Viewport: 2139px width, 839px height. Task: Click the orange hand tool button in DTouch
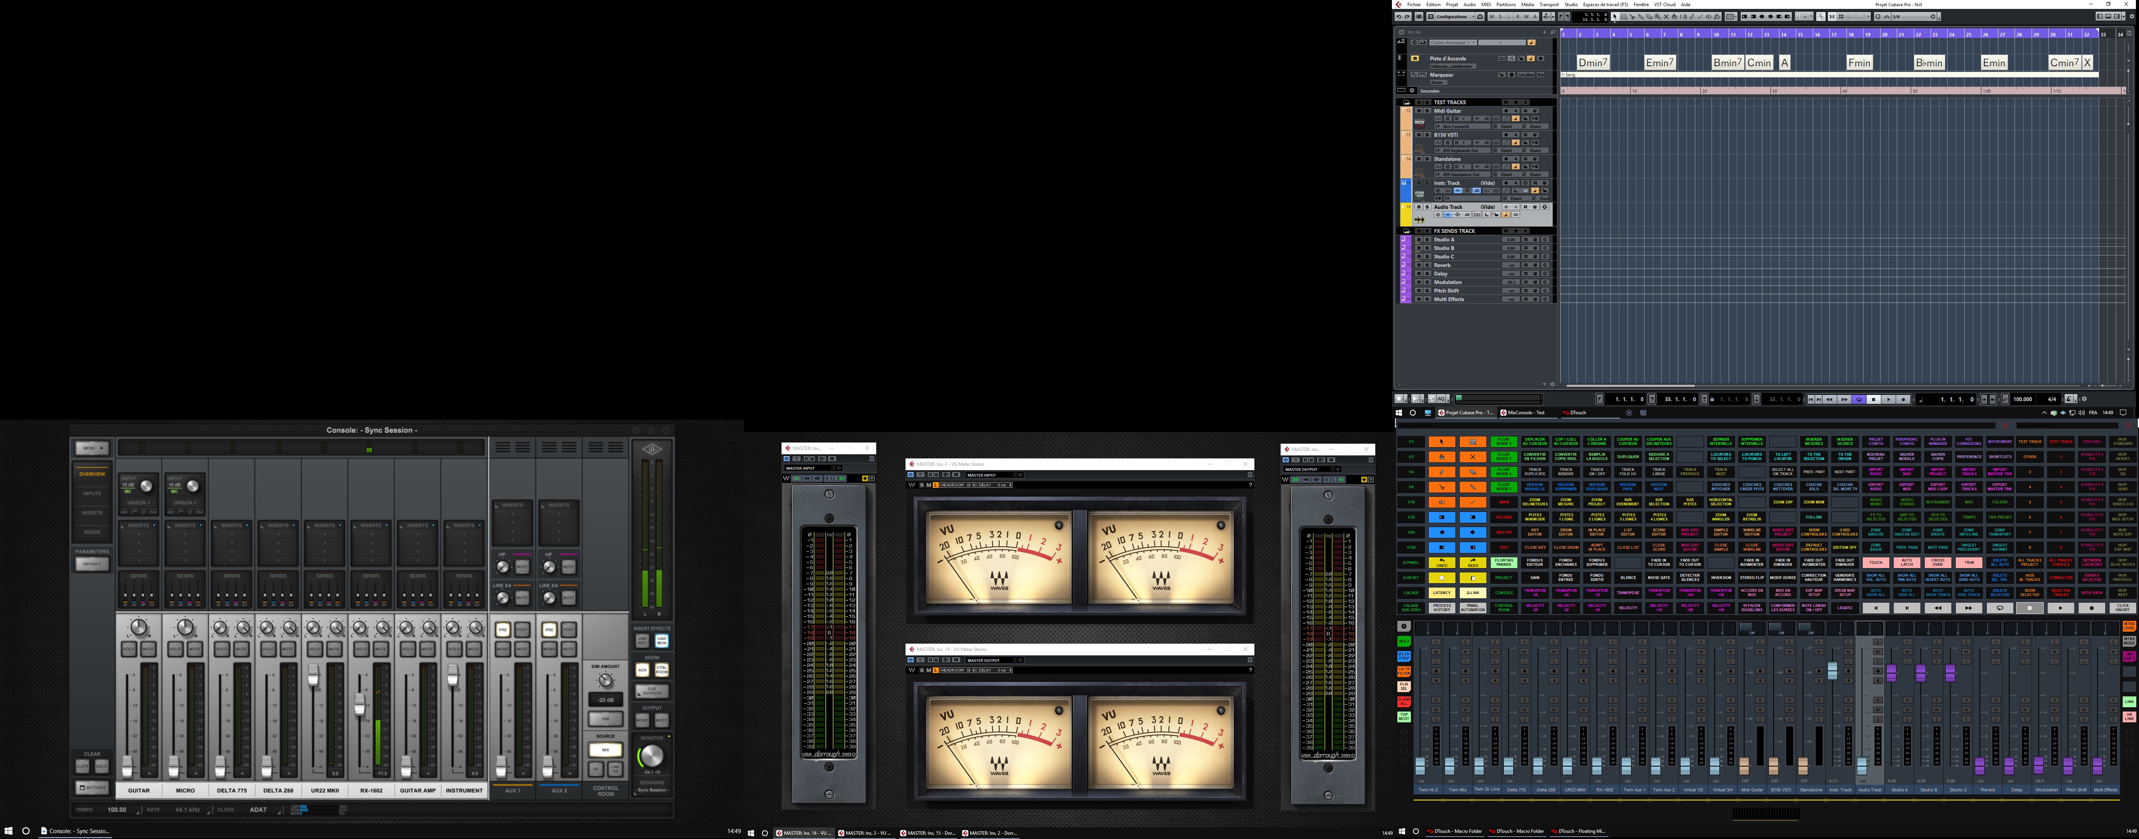[1441, 457]
